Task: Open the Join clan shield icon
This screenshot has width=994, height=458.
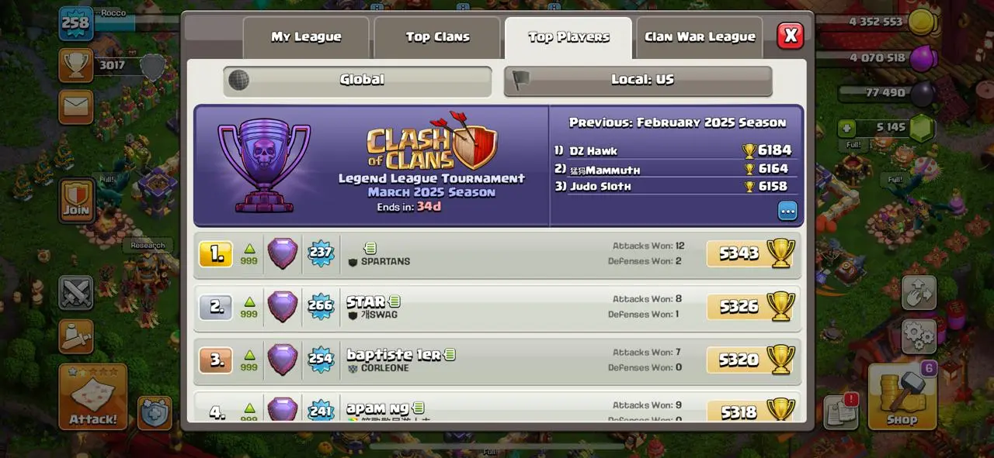Action: point(76,199)
